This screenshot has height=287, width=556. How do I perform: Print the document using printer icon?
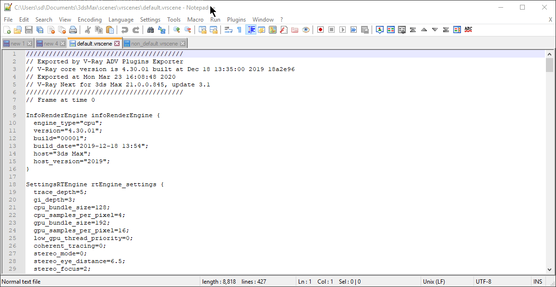tap(73, 30)
